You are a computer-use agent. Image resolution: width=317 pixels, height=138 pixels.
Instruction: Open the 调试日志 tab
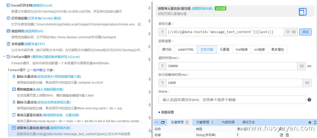pos(248,122)
